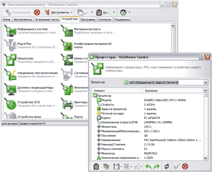This screenshot has height=172, width=212.
Task: Click the floppy save icon in dialog toolbar
Action: click(116, 166)
